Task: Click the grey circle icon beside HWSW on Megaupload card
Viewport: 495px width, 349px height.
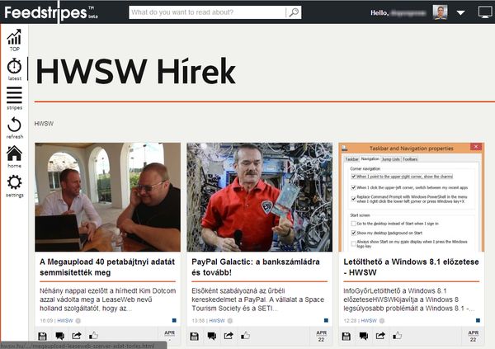Action: coord(78,321)
